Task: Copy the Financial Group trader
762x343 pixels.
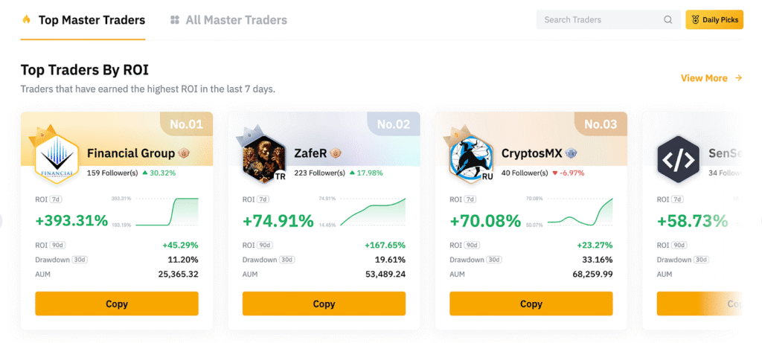Action: 117,304
